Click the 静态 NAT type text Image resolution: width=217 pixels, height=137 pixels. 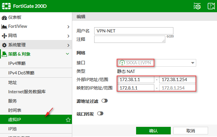(x=126, y=72)
